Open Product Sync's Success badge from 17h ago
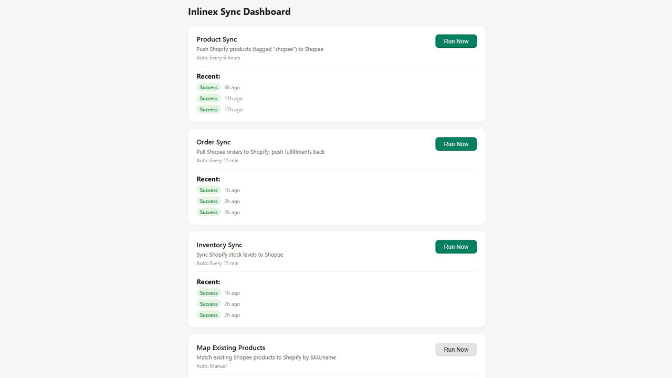672x378 pixels. click(x=208, y=110)
